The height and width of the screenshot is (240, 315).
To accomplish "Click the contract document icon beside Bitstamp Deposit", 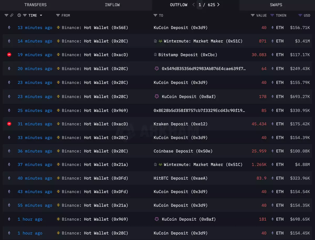I will (x=155, y=55).
